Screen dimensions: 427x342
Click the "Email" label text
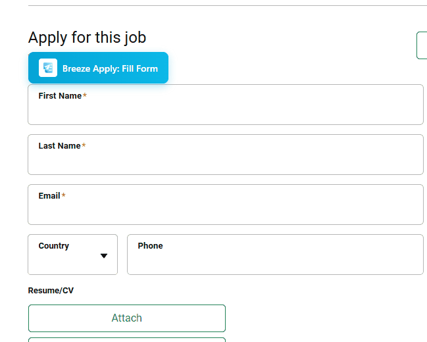(x=49, y=196)
